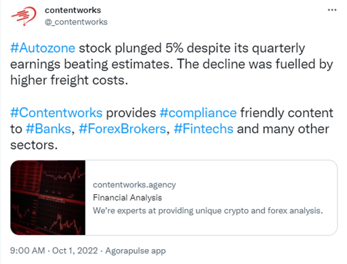This screenshot has height=264, width=347.
Task: Open the #Contentworks hashtag
Action: click(x=56, y=112)
